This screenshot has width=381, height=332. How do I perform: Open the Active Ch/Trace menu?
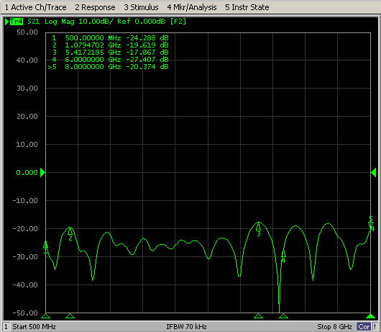(x=35, y=7)
